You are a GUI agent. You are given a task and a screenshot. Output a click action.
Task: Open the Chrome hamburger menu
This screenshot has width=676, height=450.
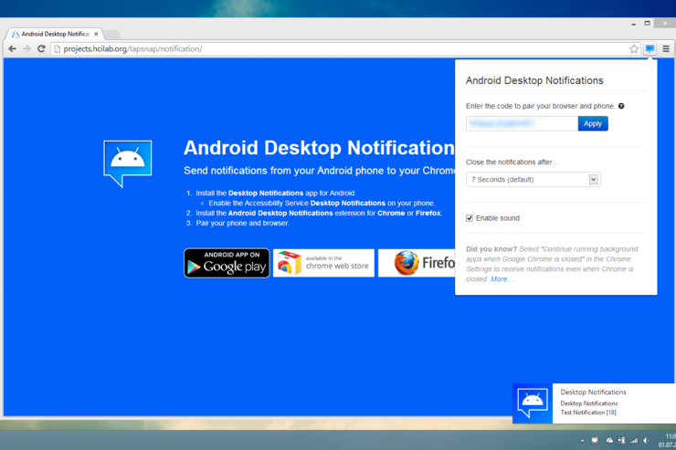[x=666, y=49]
